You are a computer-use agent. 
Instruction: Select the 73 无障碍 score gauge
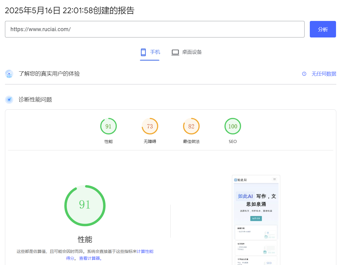point(150,126)
